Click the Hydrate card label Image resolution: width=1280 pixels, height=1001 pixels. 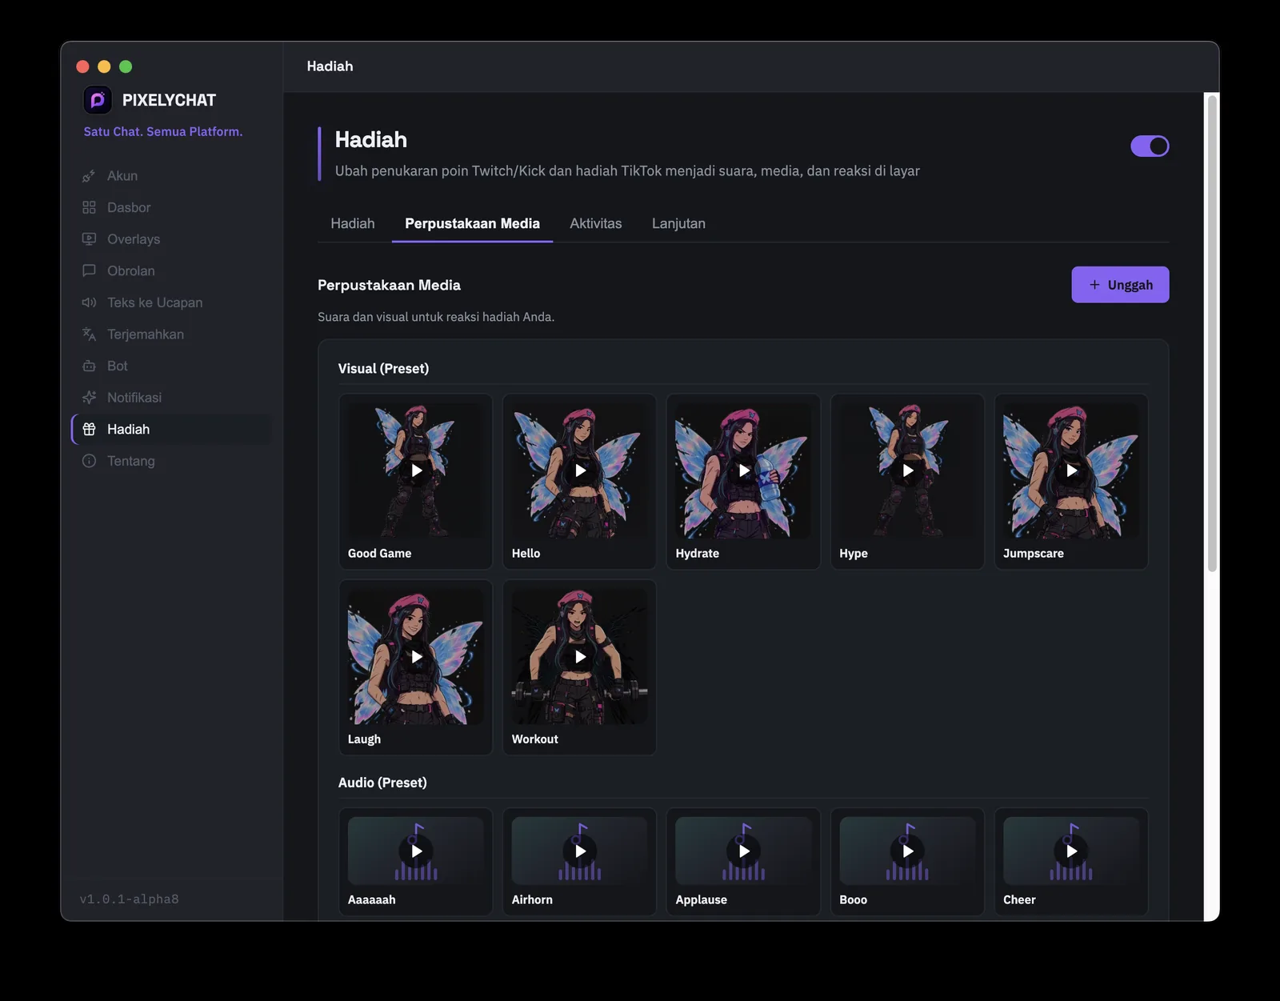pyautogui.click(x=697, y=554)
